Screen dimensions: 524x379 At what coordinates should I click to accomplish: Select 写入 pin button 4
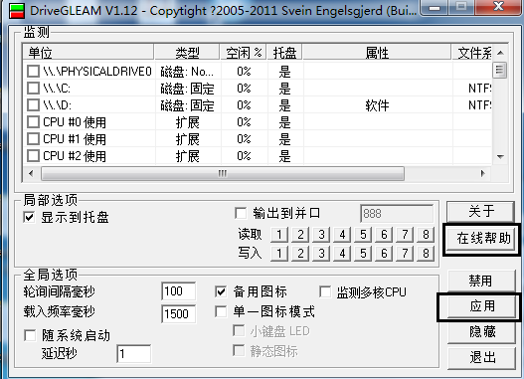point(342,254)
